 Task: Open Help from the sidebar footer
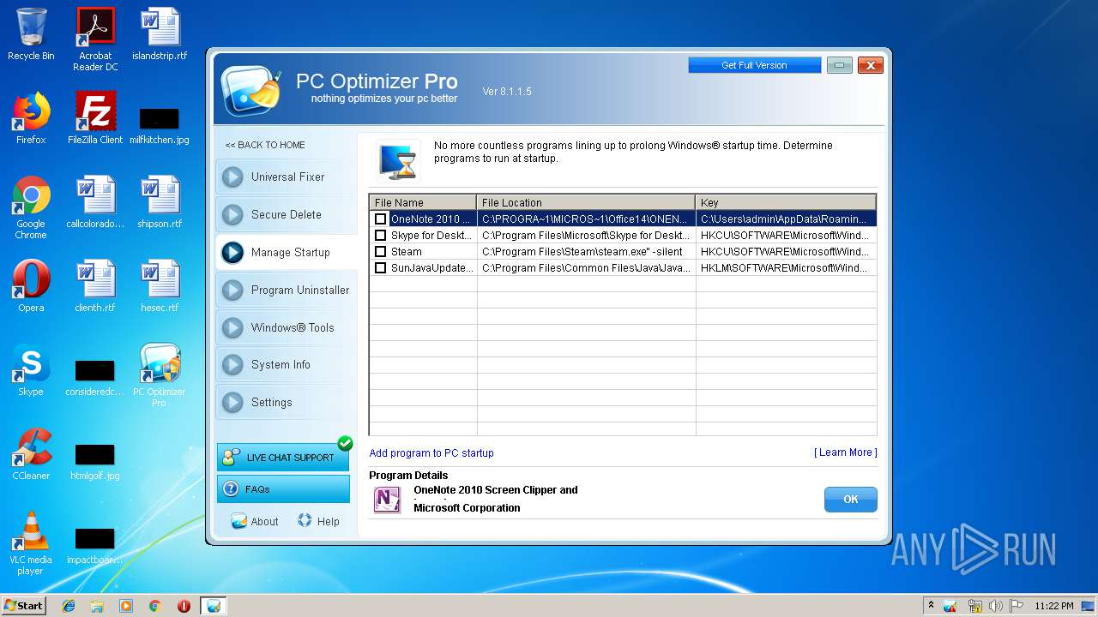[x=318, y=521]
